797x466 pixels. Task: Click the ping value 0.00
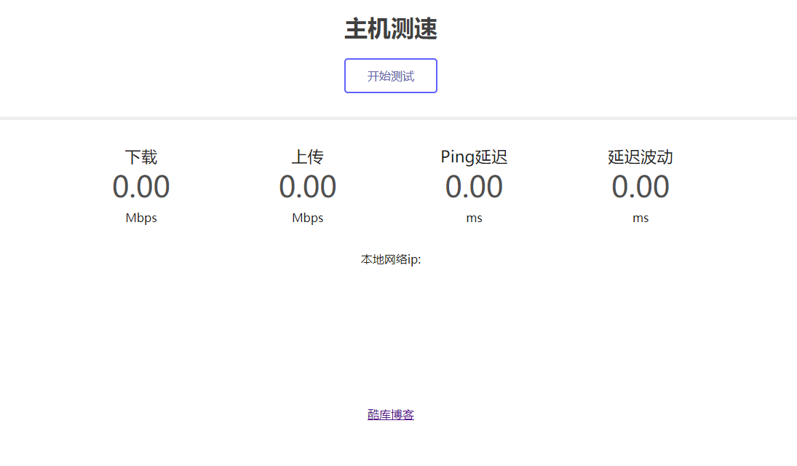tap(475, 186)
